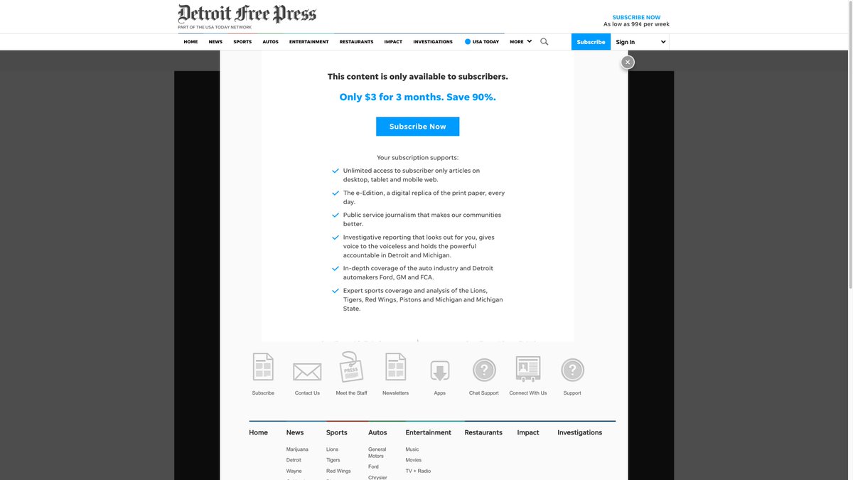
Task: Open the Tigers footer link
Action: point(333,460)
